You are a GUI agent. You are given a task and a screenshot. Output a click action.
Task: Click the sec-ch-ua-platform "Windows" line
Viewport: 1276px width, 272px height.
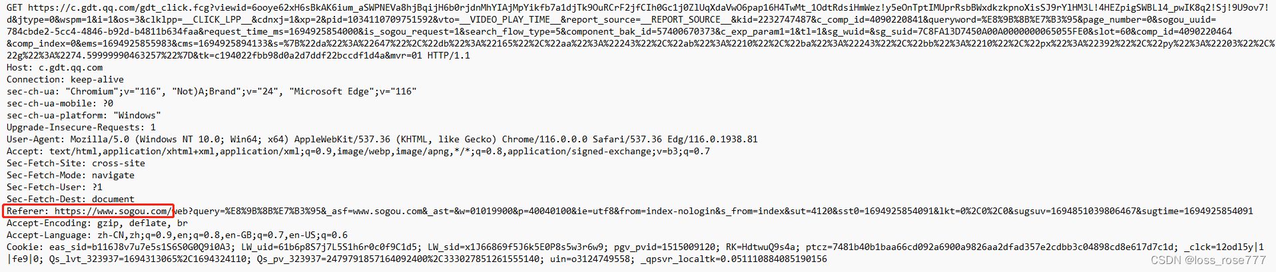click(x=84, y=115)
